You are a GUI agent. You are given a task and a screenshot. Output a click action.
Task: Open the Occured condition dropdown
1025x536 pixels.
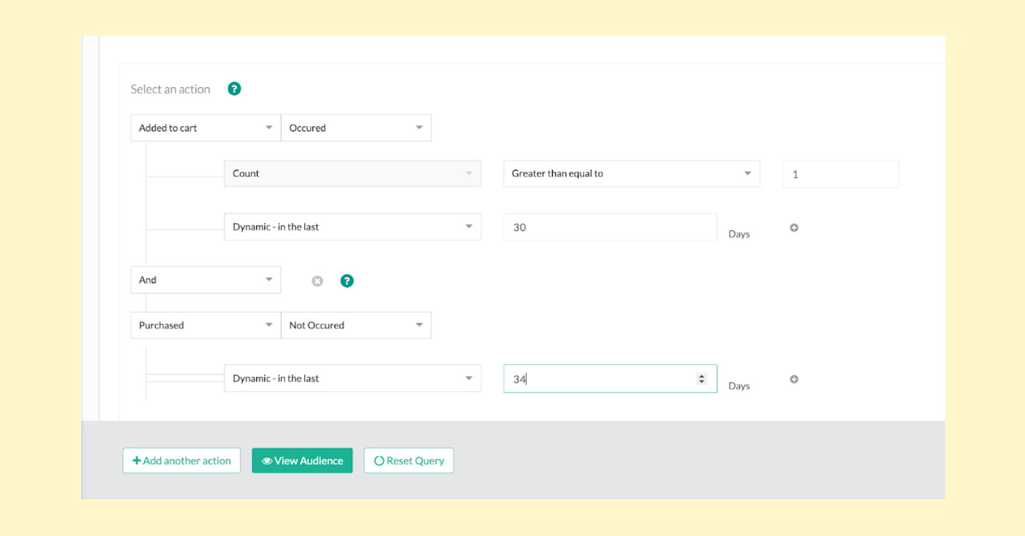(356, 128)
